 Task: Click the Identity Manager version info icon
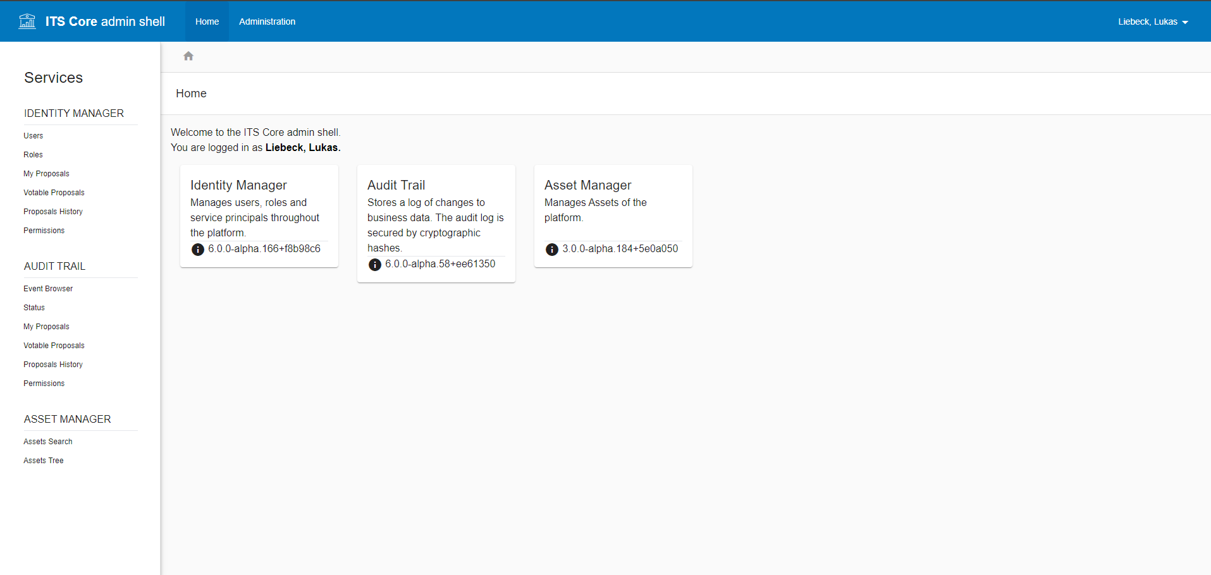tap(198, 250)
